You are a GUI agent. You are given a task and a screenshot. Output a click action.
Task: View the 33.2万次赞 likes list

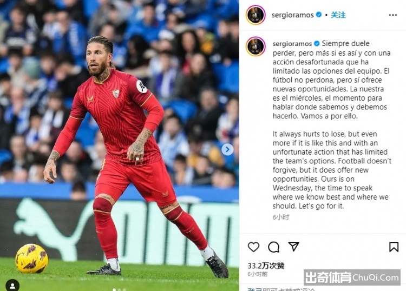coord(266,266)
